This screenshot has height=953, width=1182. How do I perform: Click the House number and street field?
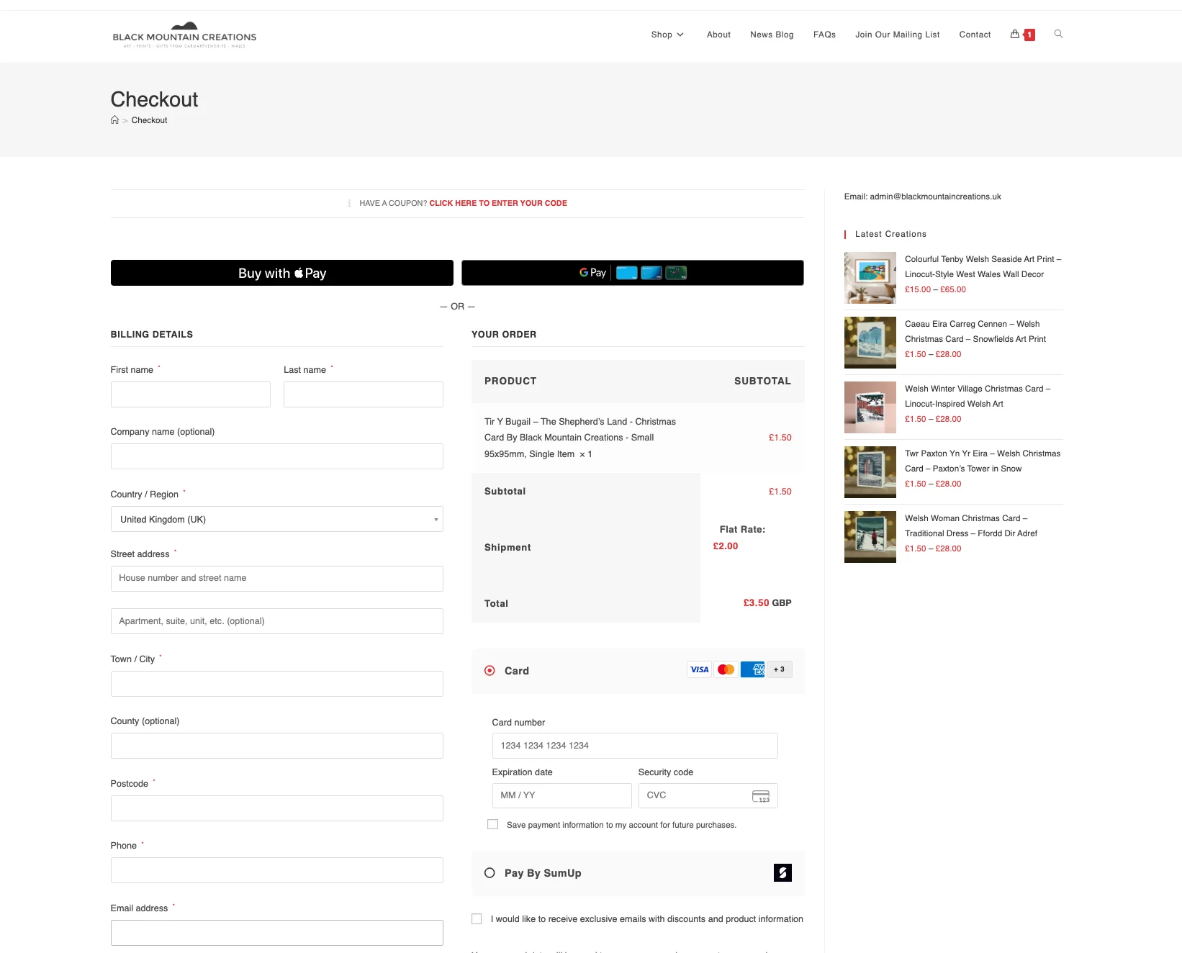[277, 579]
